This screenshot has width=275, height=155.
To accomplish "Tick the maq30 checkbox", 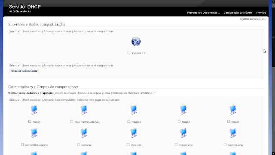I will pyautogui.click(x=229, y=121).
